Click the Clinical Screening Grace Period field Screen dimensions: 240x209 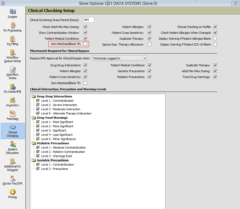[89, 20]
